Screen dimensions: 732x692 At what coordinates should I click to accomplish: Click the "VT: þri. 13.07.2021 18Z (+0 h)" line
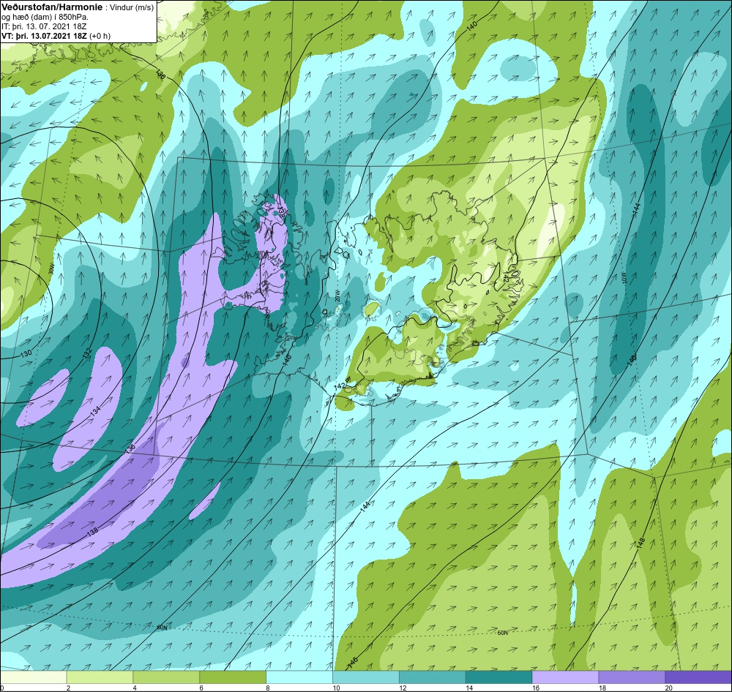(56, 36)
